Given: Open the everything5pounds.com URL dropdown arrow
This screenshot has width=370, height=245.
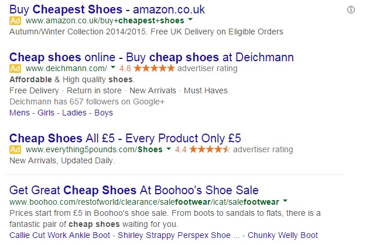Looking at the screenshot, I should (x=169, y=150).
